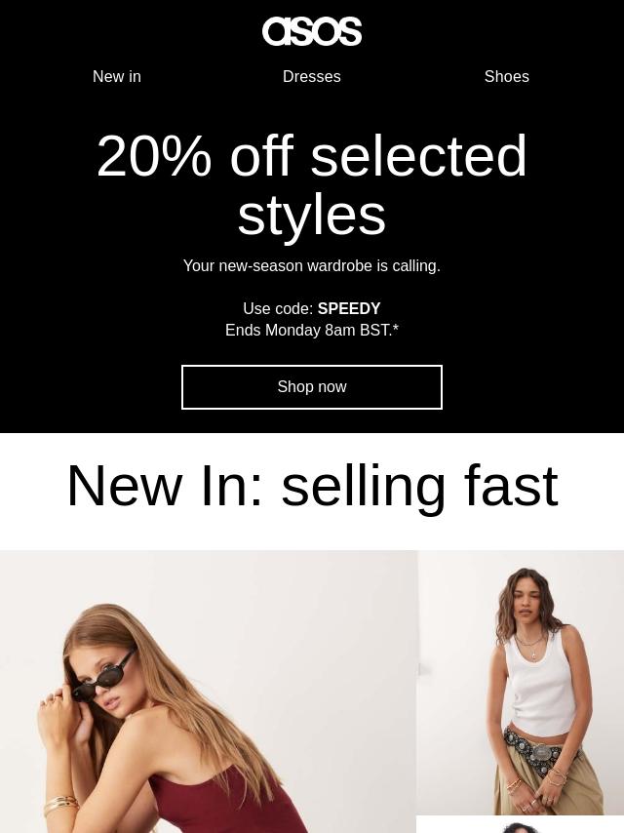Select the SPEEDY promo code text
The image size is (624, 833).
349,308
